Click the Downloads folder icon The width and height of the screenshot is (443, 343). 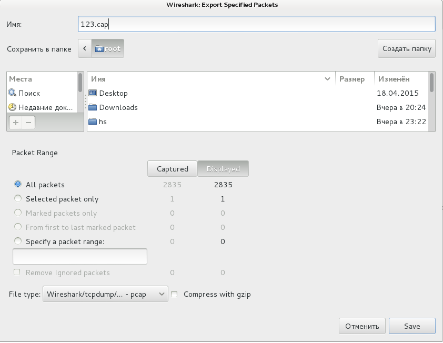coord(93,107)
